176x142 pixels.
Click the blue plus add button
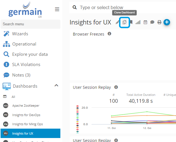coord(167,22)
